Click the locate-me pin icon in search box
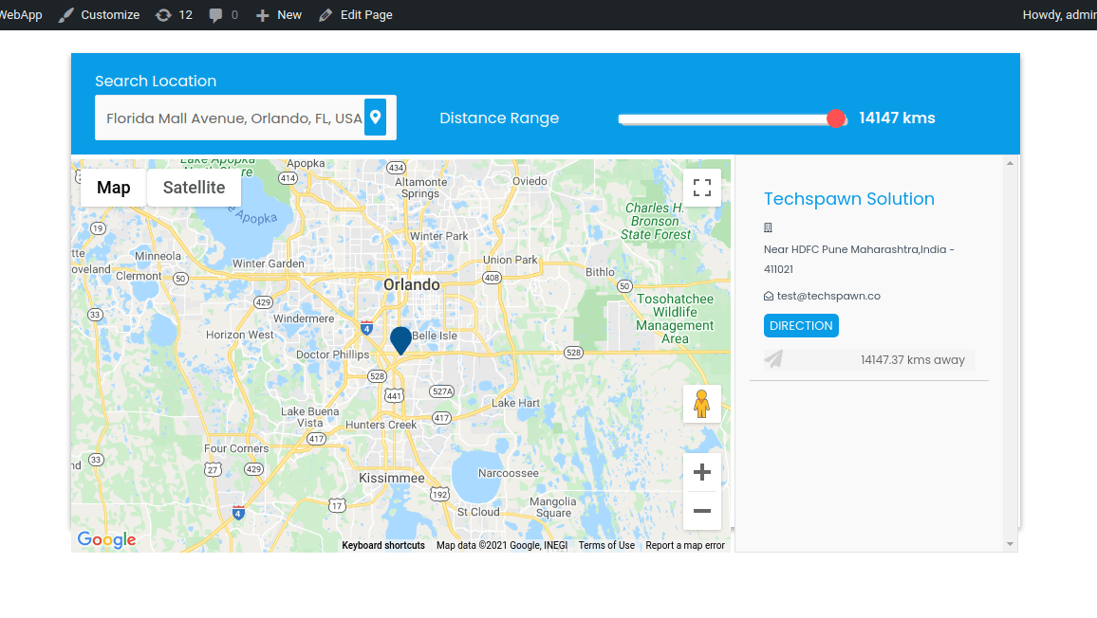 375,118
